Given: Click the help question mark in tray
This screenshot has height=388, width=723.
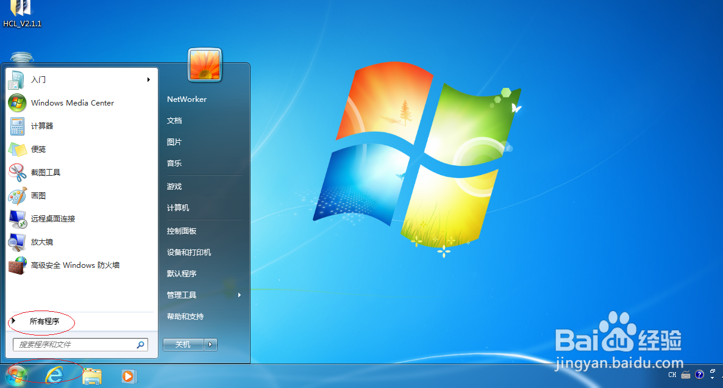Looking at the screenshot, I should click(x=699, y=375).
